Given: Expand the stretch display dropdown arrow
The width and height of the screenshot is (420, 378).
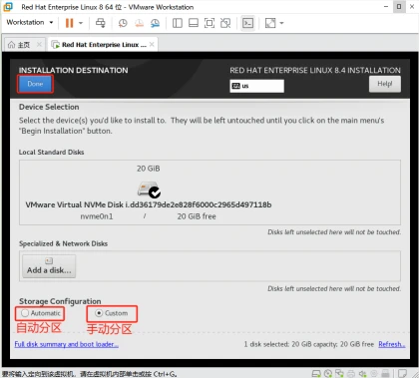Looking at the screenshot, I should coord(281,23).
